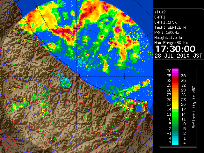Screen dimensions: 204x153
Task: Click the 17:30:00 time stamp
Action: [175, 49]
